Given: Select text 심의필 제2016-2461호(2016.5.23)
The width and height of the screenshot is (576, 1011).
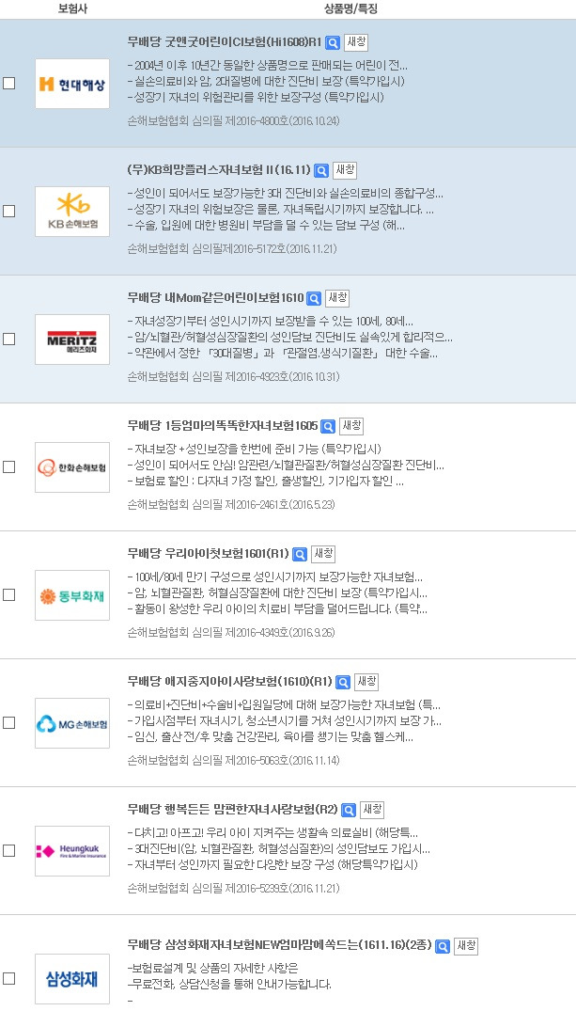Looking at the screenshot, I should pos(263,504).
